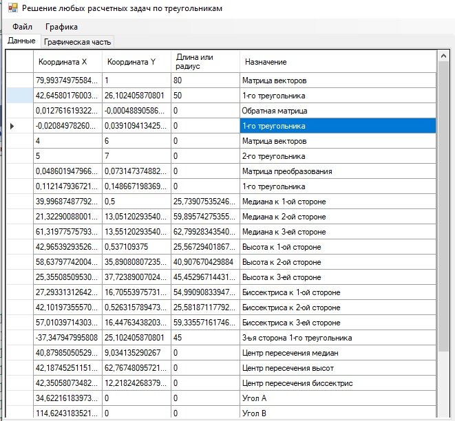
Task: Select the highlighted row header of the second row
Action: click(20, 96)
